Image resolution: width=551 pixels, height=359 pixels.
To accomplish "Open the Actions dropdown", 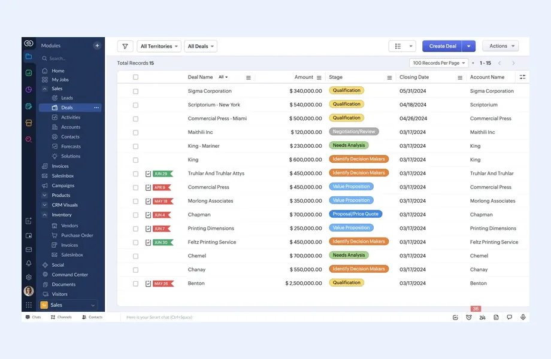I will [501, 46].
